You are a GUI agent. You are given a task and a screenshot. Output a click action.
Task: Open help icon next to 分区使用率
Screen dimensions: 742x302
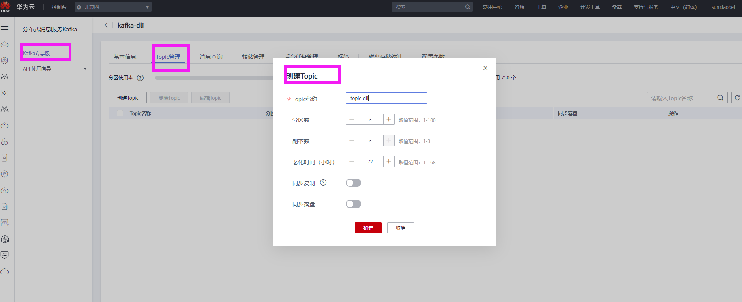(140, 78)
